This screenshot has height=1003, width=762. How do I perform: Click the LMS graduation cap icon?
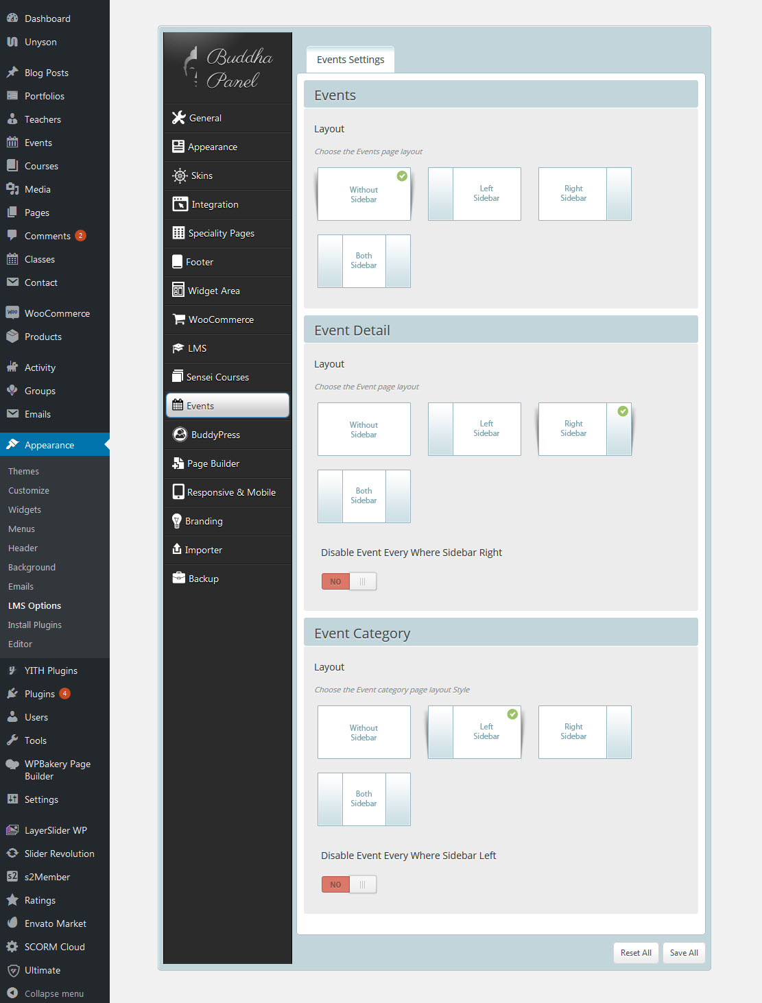pyautogui.click(x=178, y=348)
